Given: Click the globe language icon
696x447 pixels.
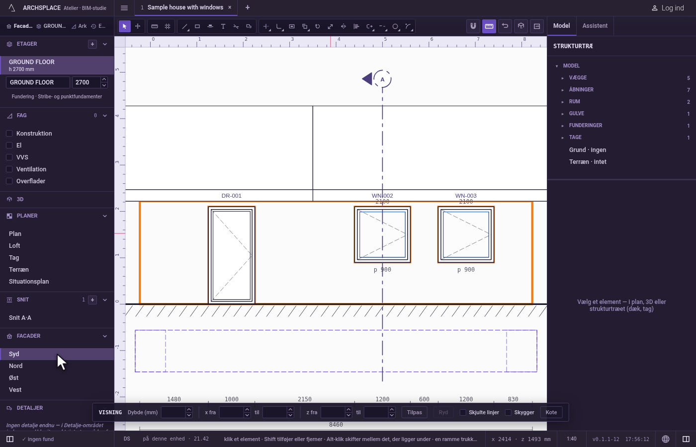Looking at the screenshot, I should pos(666,439).
